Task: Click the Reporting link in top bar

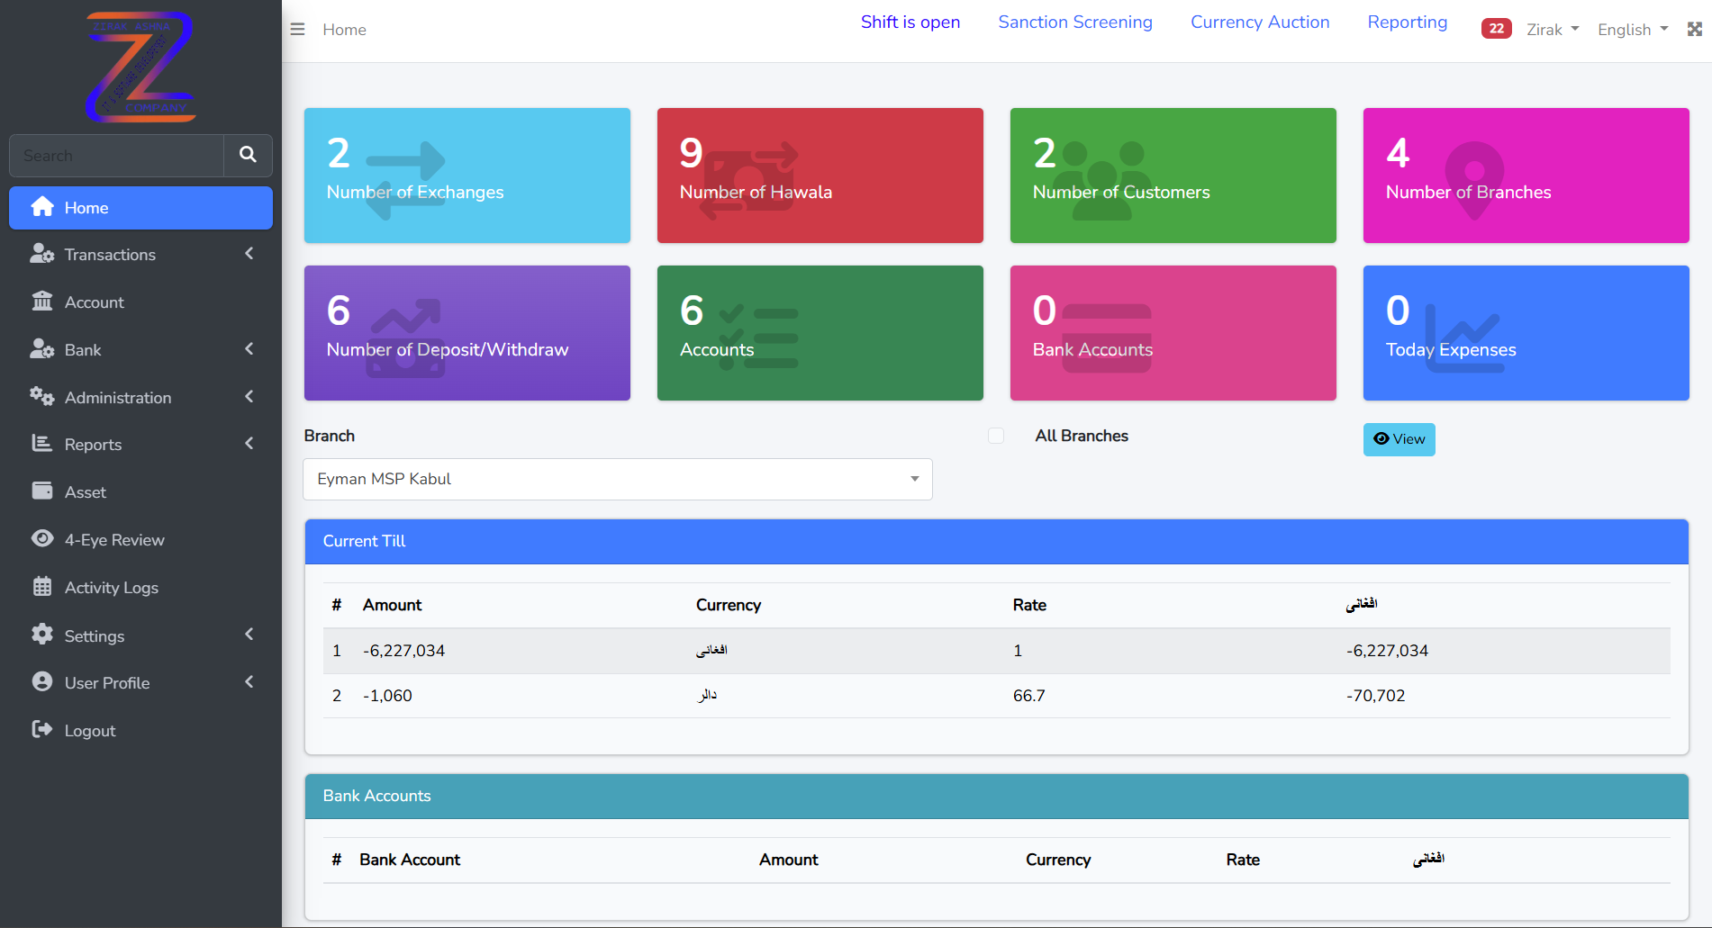Action: (x=1407, y=23)
